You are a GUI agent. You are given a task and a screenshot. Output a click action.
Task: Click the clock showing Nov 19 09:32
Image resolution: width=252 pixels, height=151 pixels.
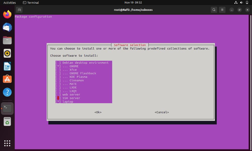[133, 3]
